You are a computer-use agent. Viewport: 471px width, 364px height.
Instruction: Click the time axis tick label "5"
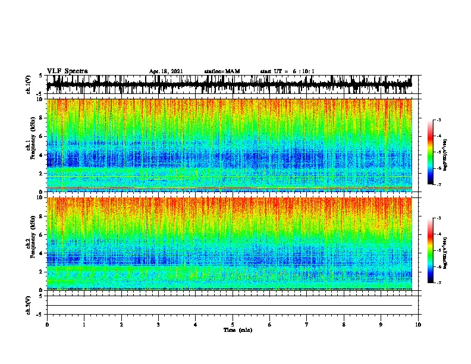(x=233, y=325)
